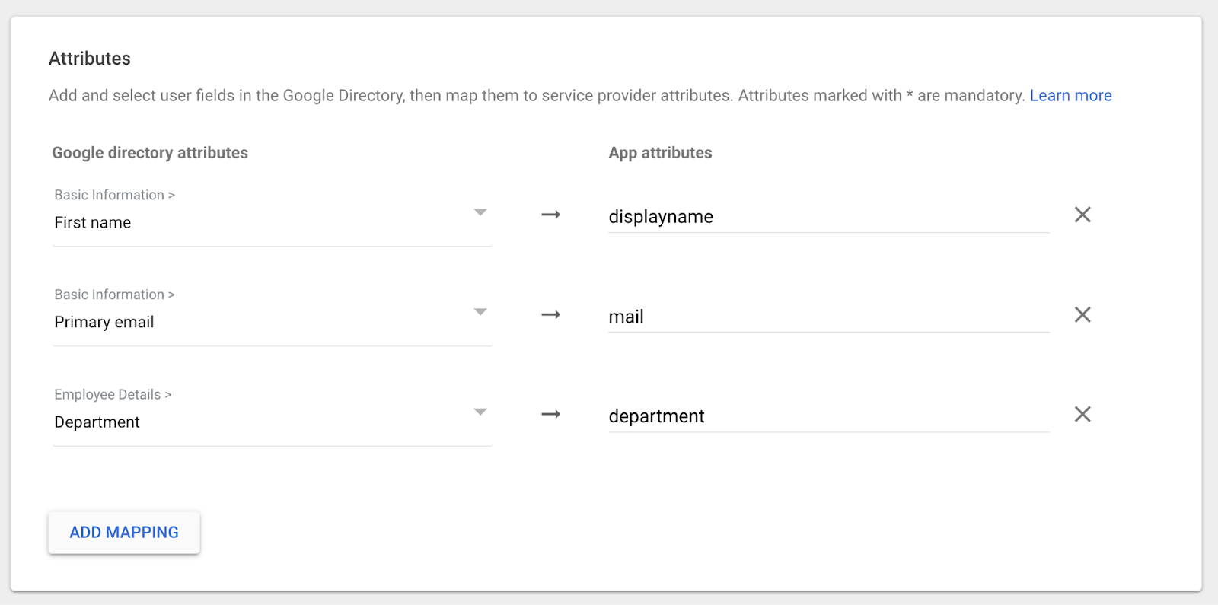Focus the mail app attribute field

pyautogui.click(x=828, y=317)
